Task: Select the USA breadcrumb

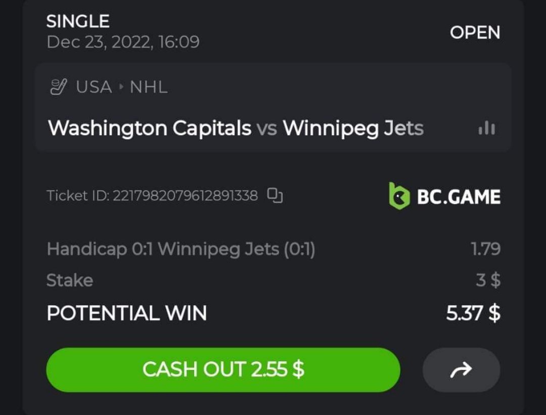Action: click(x=94, y=87)
